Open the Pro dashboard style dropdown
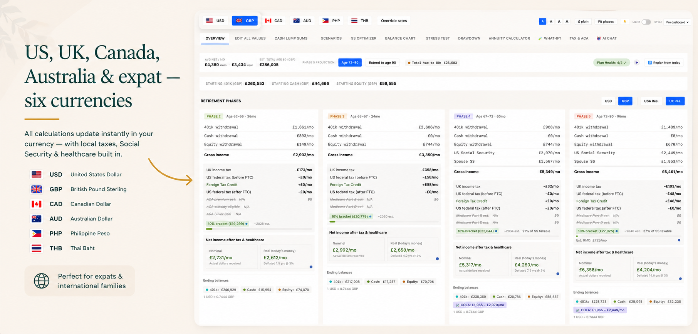This screenshot has width=698, height=334. click(677, 22)
